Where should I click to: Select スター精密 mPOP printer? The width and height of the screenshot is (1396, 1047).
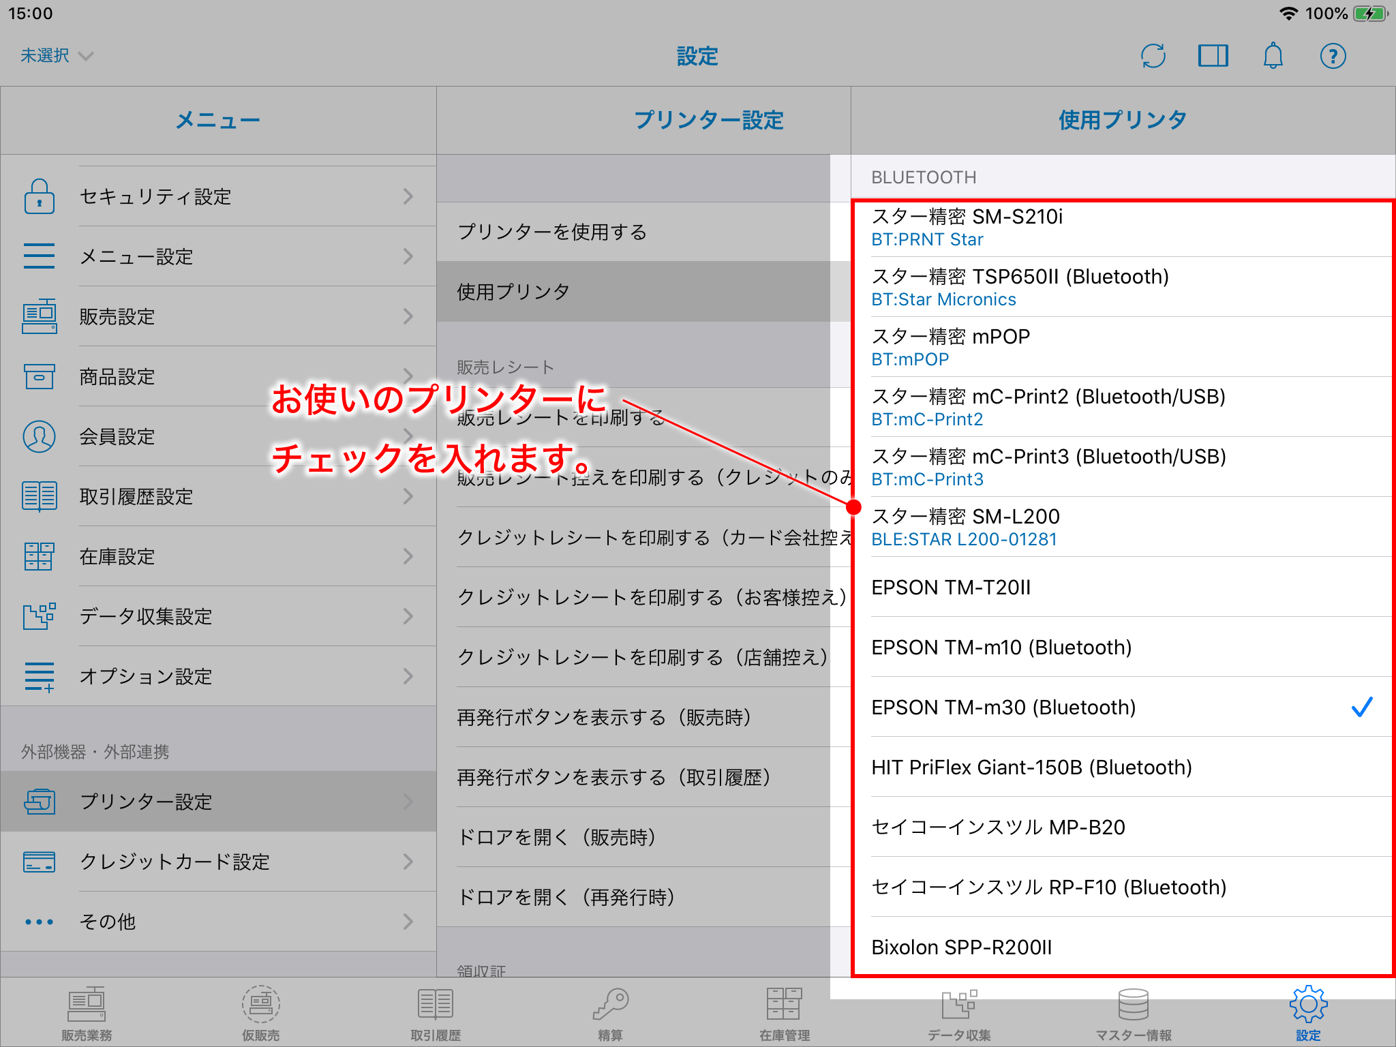[x=1123, y=347]
